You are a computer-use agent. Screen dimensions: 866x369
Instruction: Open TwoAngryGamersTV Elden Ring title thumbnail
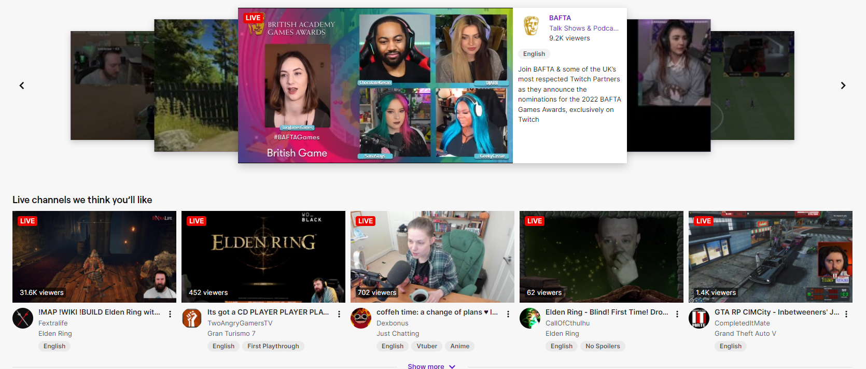[263, 257]
